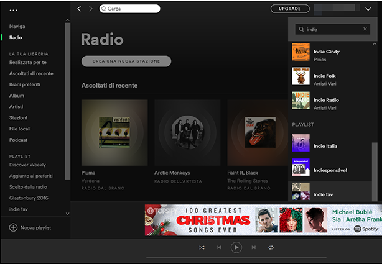382x264 pixels.
Task: Select the Indie Cindy result cover
Action: (301, 52)
